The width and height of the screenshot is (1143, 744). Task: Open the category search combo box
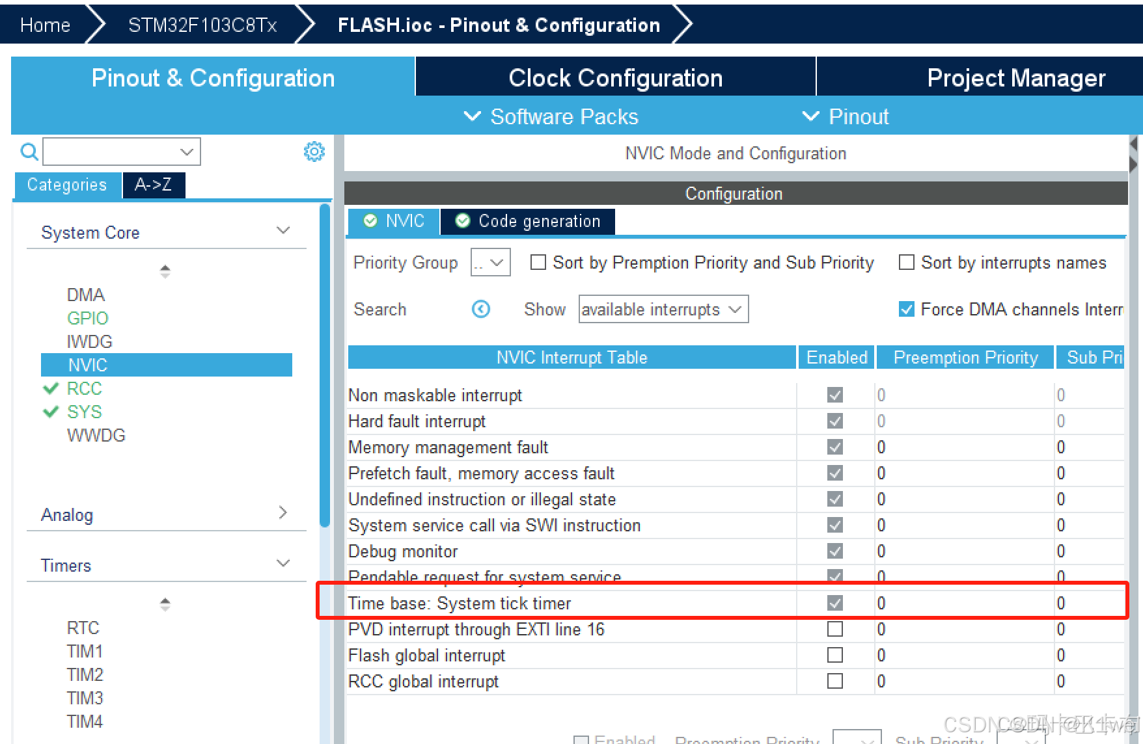point(122,152)
